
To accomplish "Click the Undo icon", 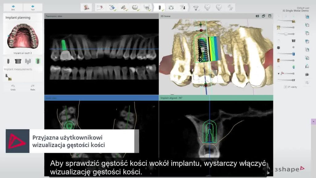I will coord(13,87).
